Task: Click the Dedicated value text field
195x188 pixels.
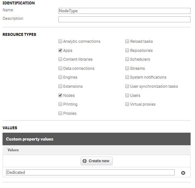Action: 90,172
